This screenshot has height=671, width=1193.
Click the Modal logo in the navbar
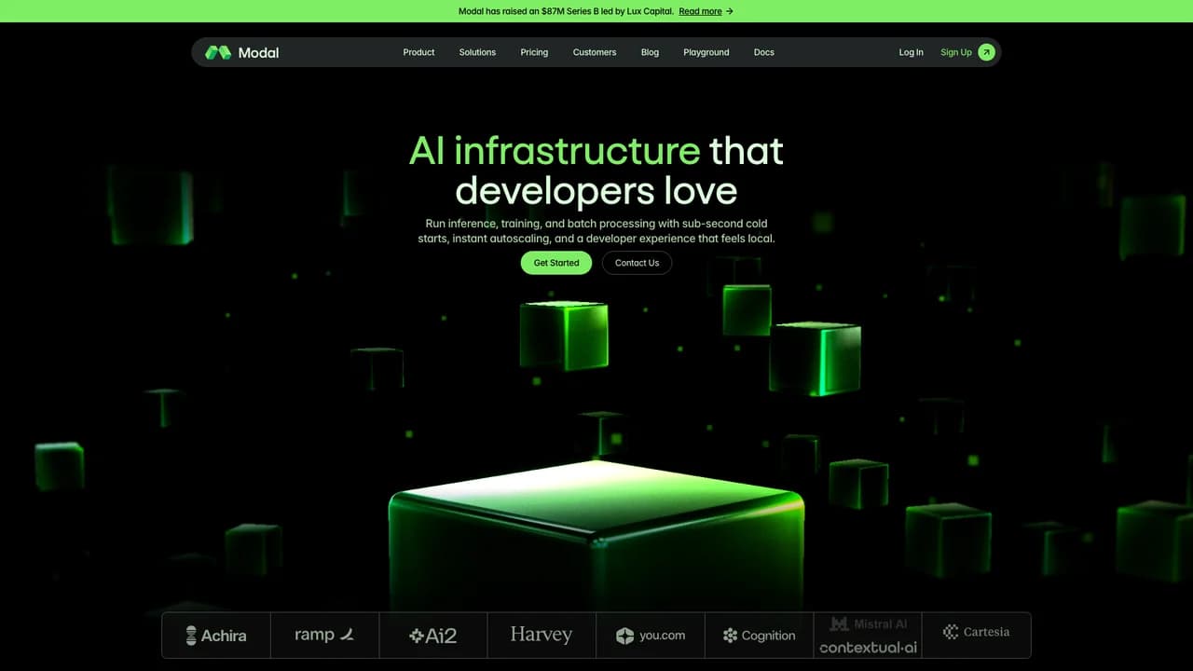point(242,52)
